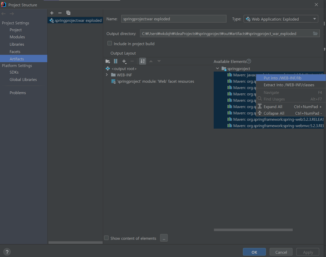Click the move up arrow icon
This screenshot has width=326, height=257.
tap(151, 61)
